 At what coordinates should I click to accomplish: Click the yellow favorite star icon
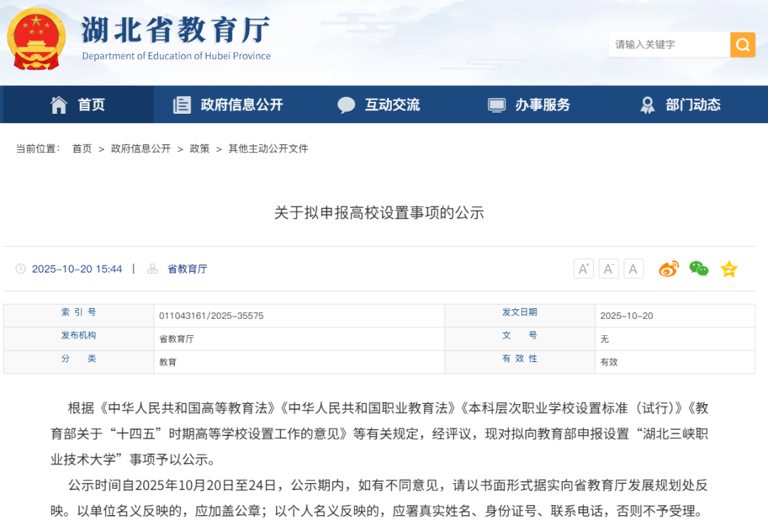[728, 269]
